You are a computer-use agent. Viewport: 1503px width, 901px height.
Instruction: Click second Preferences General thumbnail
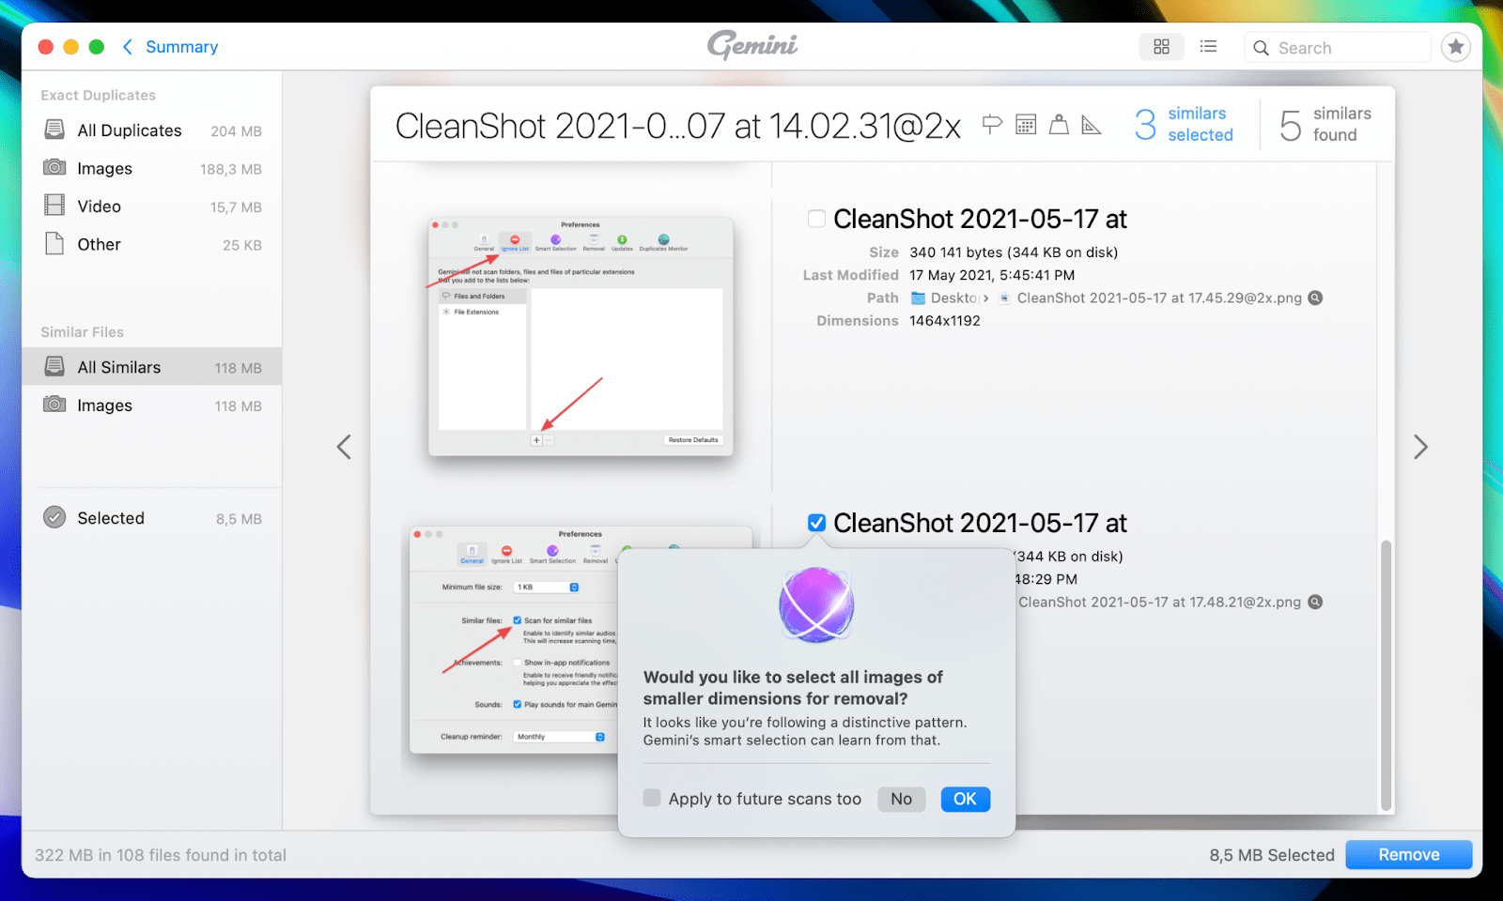[x=514, y=640]
